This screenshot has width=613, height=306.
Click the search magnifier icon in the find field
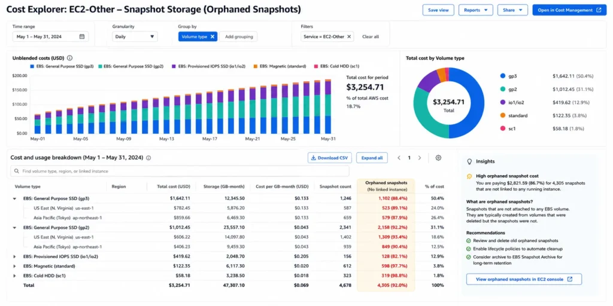point(16,171)
